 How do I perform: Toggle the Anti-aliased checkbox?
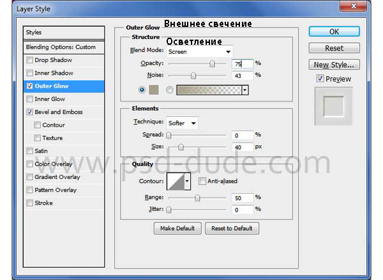pyautogui.click(x=202, y=181)
